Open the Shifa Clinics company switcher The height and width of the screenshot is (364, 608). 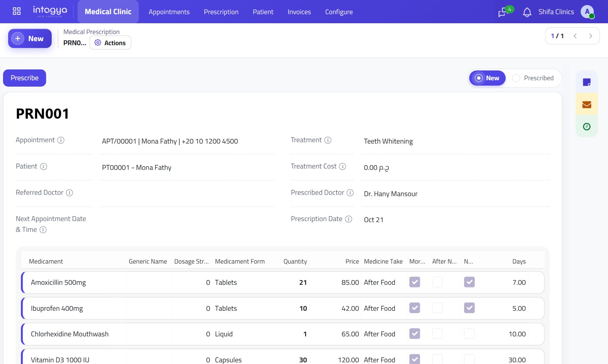pos(556,12)
